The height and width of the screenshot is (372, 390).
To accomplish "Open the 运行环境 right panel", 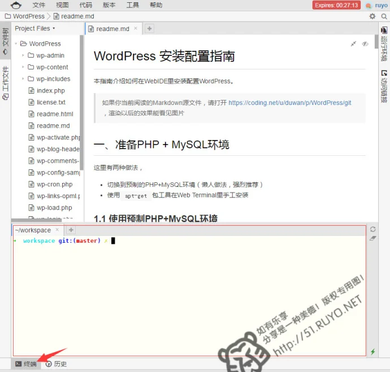I will click(x=384, y=43).
